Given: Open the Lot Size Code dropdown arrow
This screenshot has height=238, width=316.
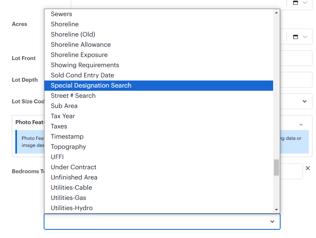Looking at the screenshot, I should (x=305, y=101).
